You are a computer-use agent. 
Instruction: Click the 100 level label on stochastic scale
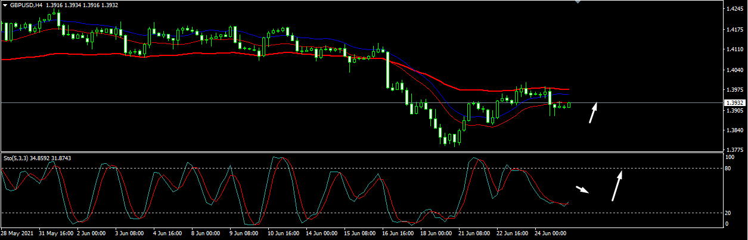[x=729, y=157]
